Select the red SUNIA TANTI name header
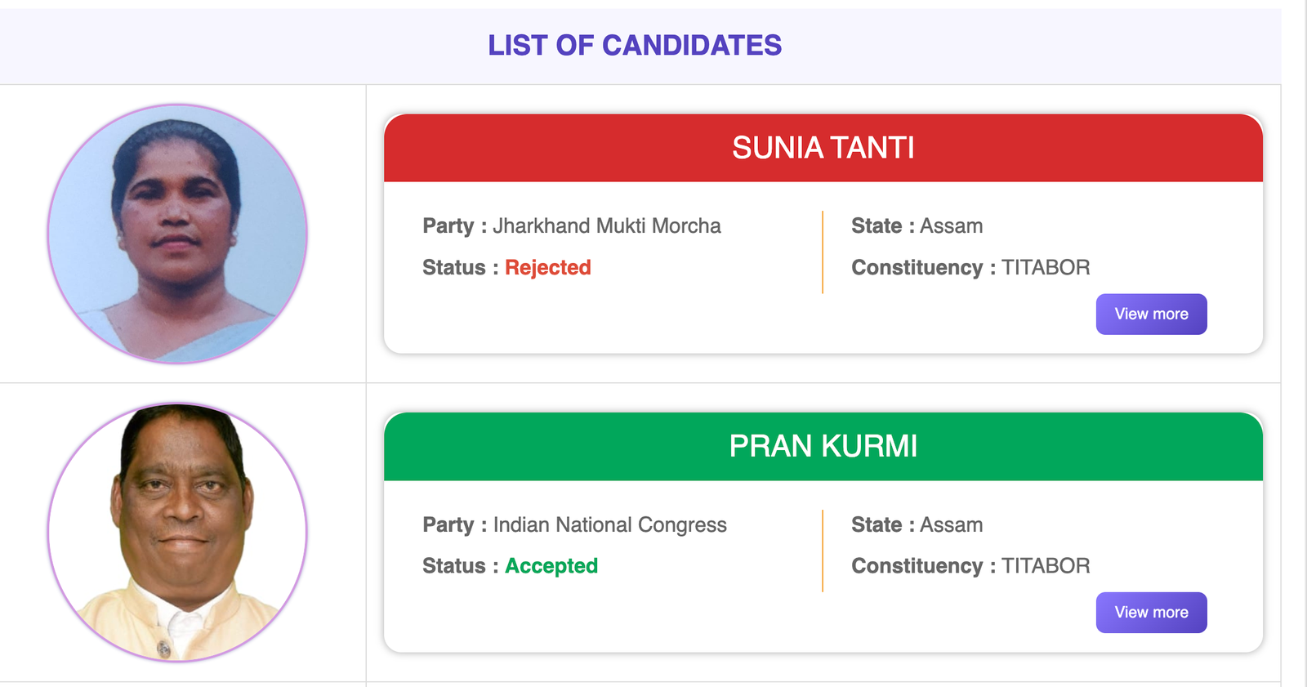This screenshot has width=1307, height=687. 823,148
